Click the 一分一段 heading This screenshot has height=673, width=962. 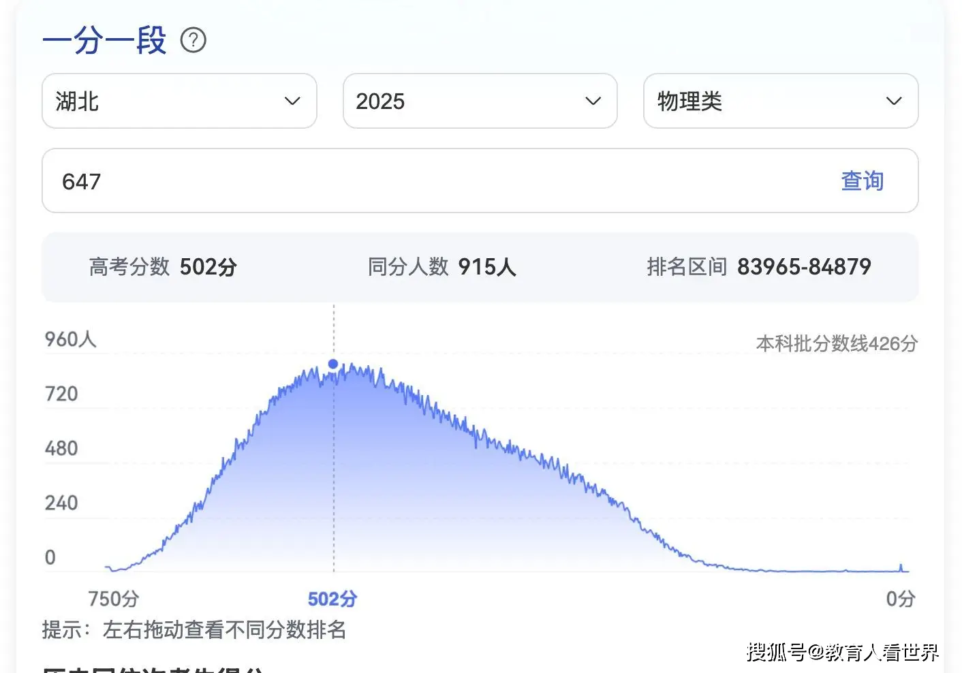[104, 40]
